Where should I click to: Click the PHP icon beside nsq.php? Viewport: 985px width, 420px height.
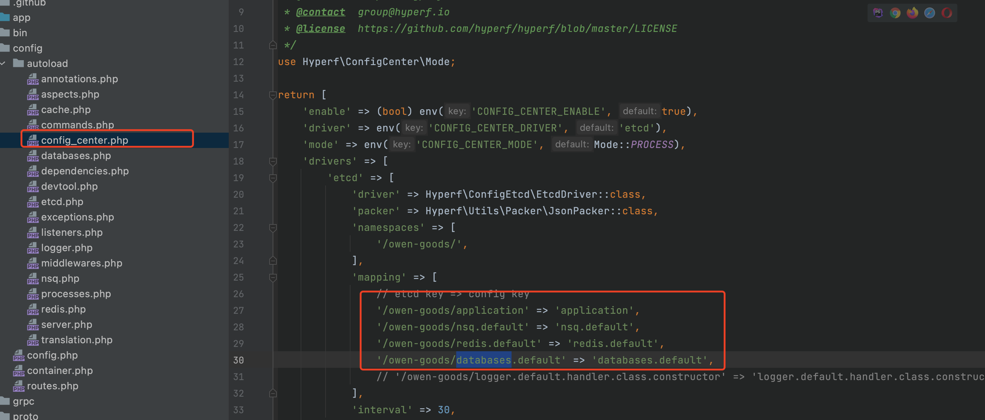pyautogui.click(x=33, y=279)
